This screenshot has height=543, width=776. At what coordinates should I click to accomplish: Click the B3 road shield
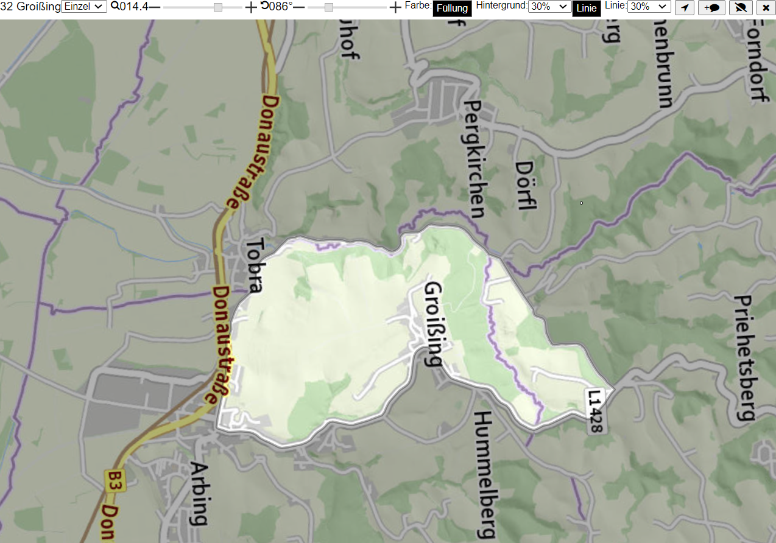(111, 480)
